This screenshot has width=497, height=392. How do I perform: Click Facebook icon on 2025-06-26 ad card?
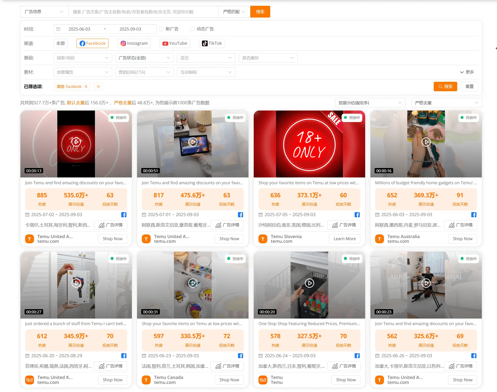coord(474,356)
